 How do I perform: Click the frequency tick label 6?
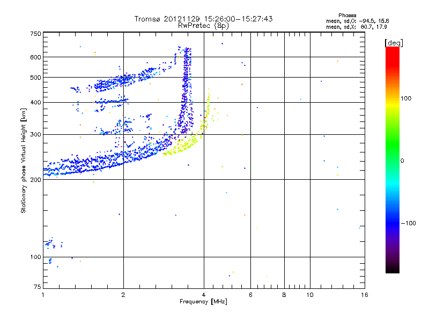click(x=250, y=295)
